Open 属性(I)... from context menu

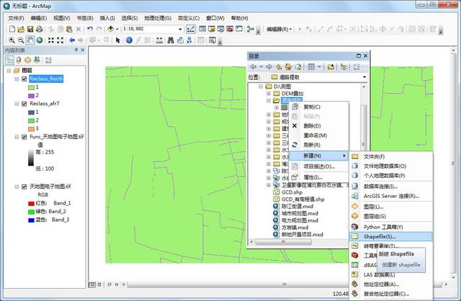tap(319, 177)
